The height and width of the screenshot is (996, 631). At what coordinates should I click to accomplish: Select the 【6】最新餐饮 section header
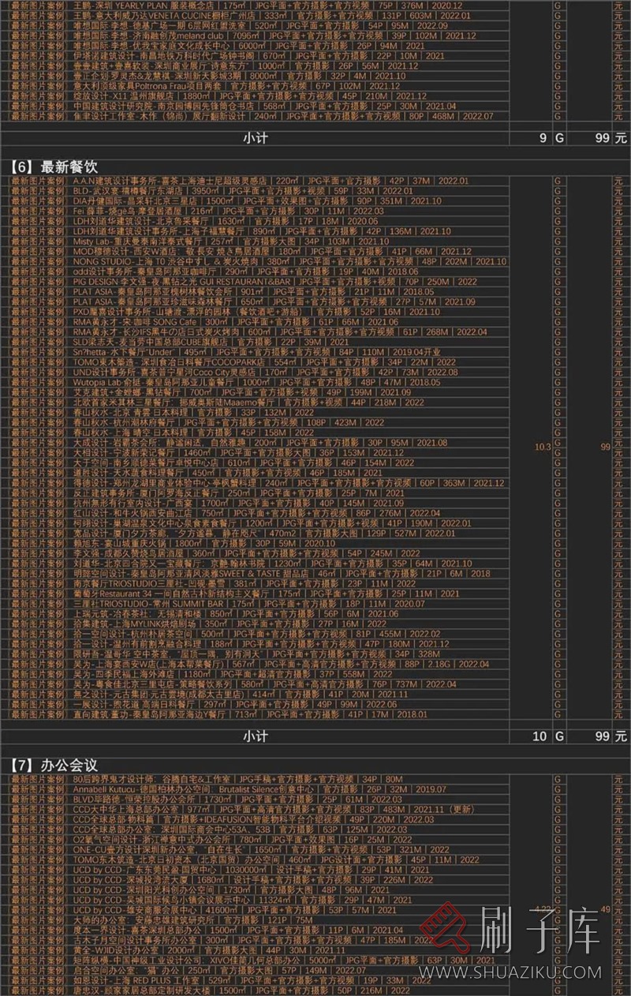(54, 167)
